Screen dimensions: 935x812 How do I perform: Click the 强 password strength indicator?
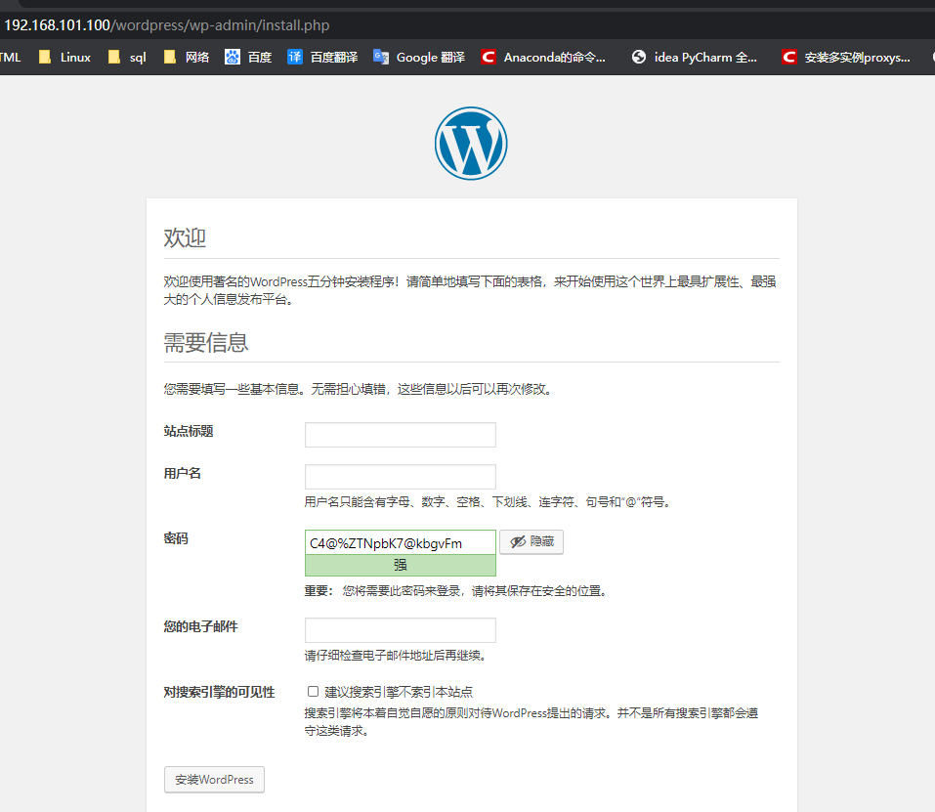pos(400,565)
